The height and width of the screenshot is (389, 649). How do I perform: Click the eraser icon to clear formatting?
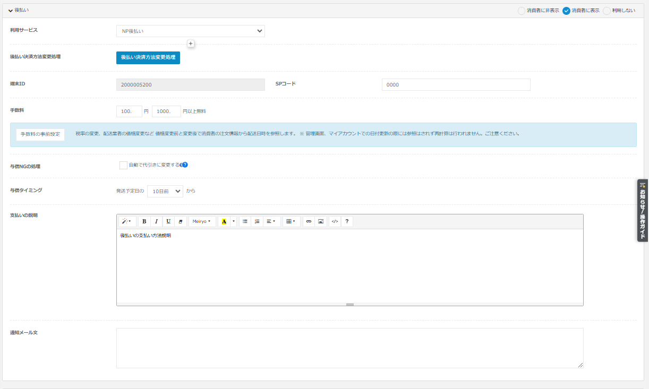click(181, 221)
